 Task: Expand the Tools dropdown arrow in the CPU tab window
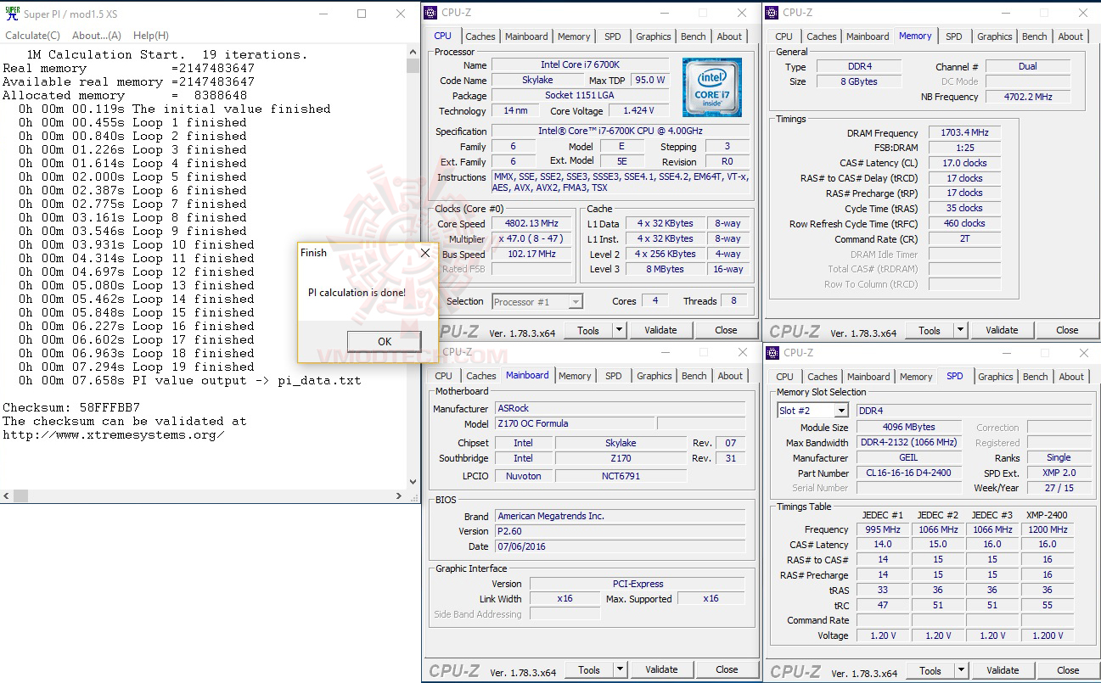[619, 330]
